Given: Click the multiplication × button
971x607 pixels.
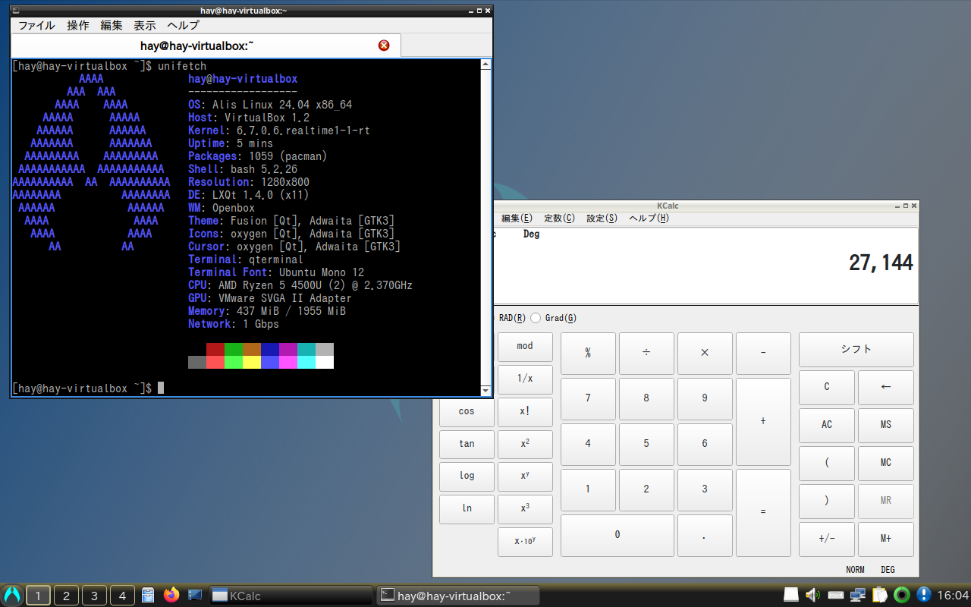Looking at the screenshot, I should pos(705,353).
